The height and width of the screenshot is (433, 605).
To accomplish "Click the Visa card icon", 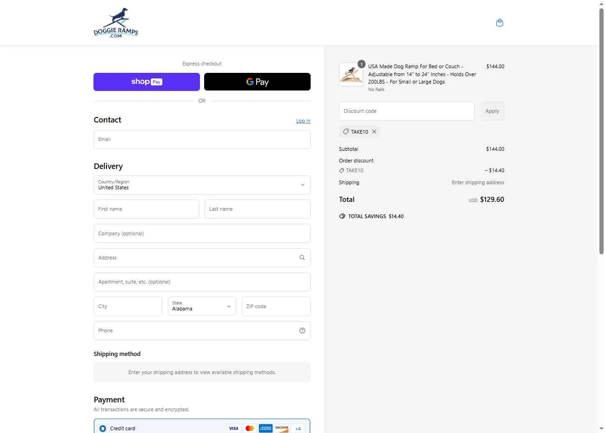I will [233, 428].
